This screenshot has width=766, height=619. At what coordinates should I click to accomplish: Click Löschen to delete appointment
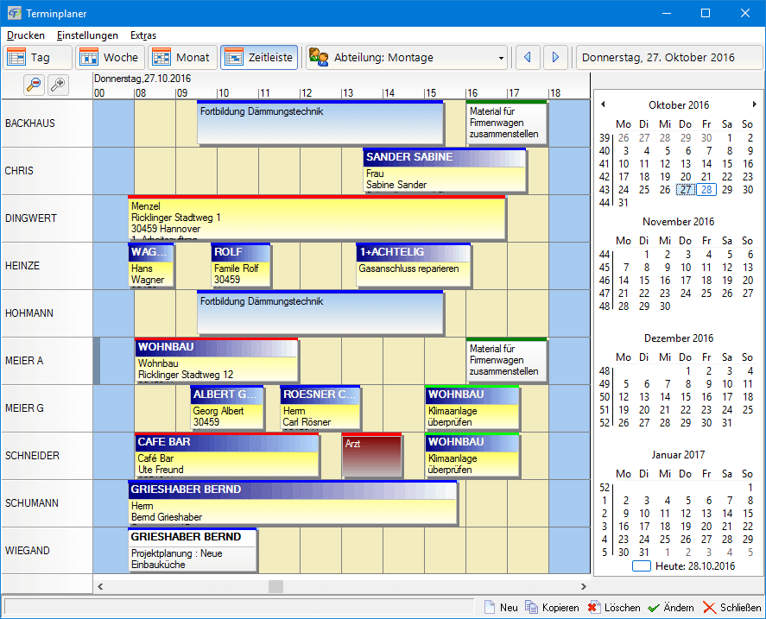point(614,608)
